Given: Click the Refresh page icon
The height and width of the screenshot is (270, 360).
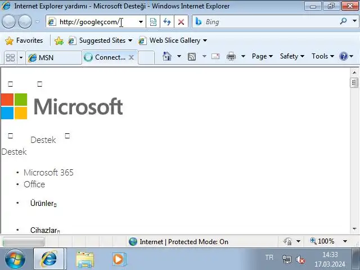Looking at the screenshot, I should (167, 22).
